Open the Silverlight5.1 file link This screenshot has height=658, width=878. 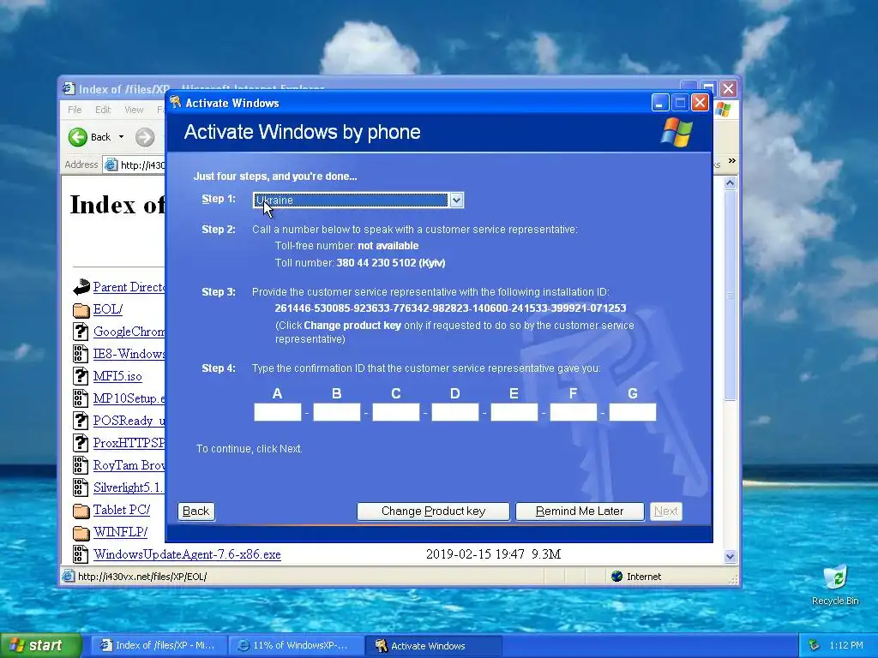pyautogui.click(x=129, y=488)
